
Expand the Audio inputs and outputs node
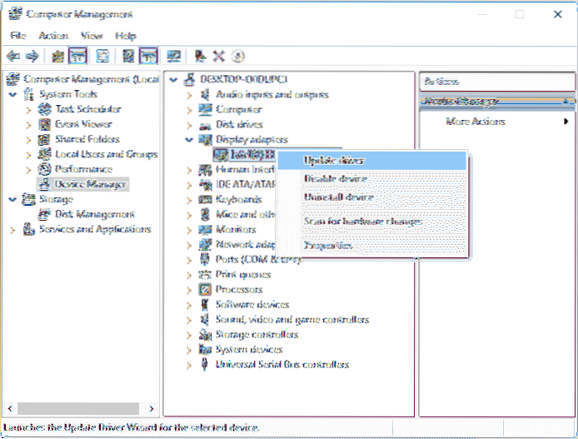(x=190, y=95)
